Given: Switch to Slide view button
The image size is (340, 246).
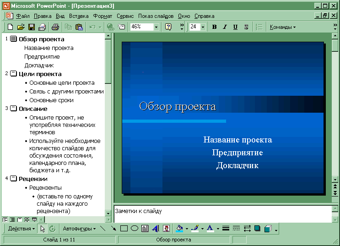Looking at the screenshot, I should pyautogui.click(x=20, y=219).
